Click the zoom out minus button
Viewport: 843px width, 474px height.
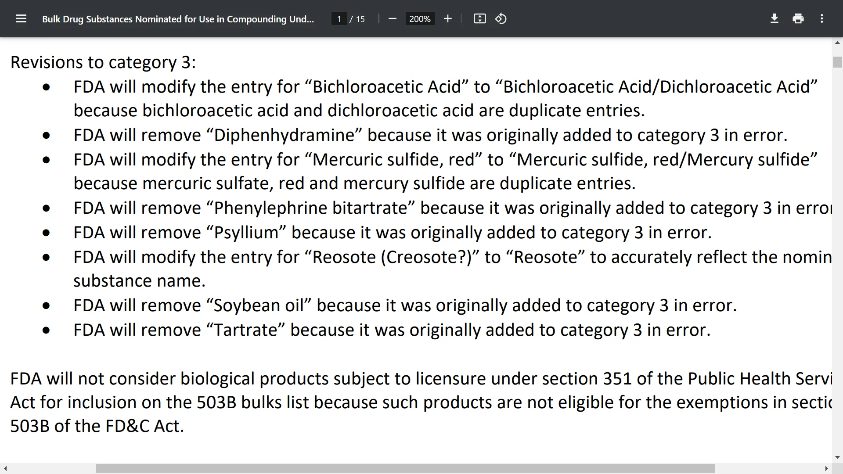pos(393,18)
